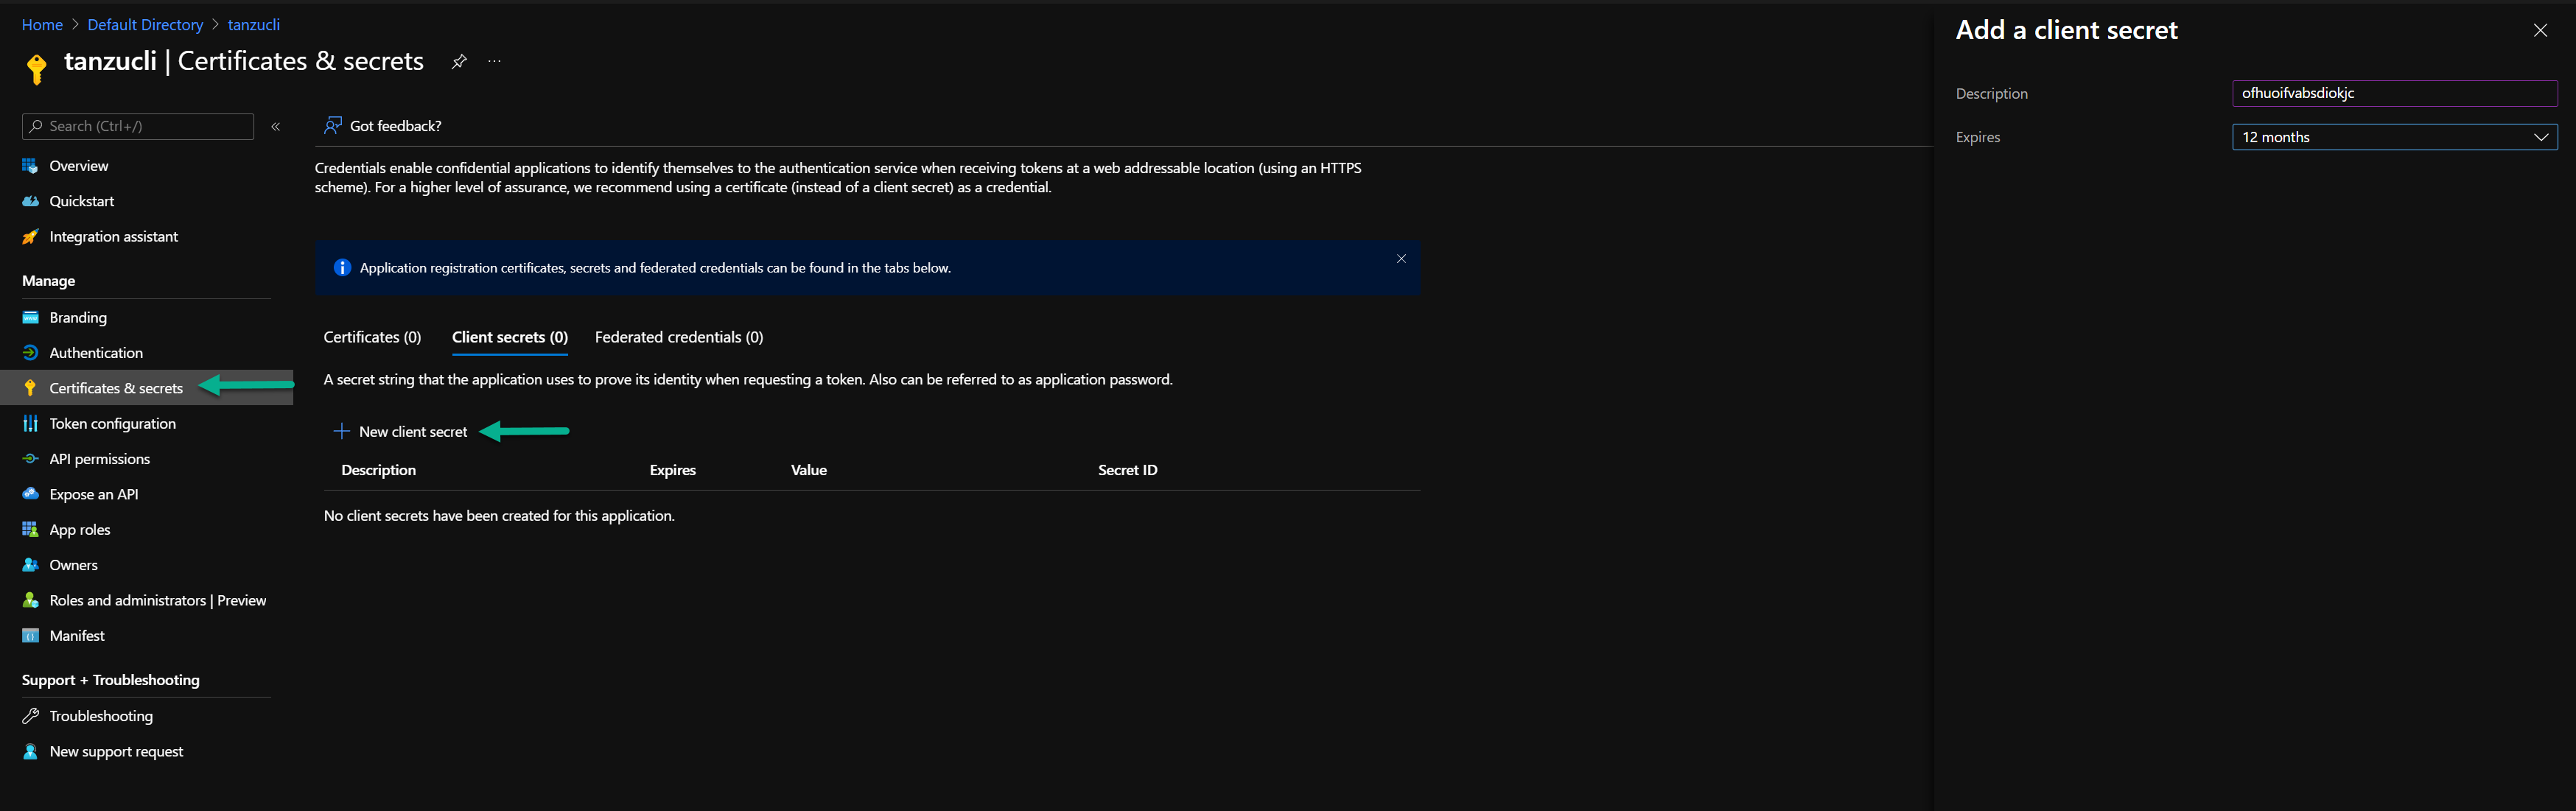
Task: Click the Owners people icon
Action: pyautogui.click(x=30, y=565)
